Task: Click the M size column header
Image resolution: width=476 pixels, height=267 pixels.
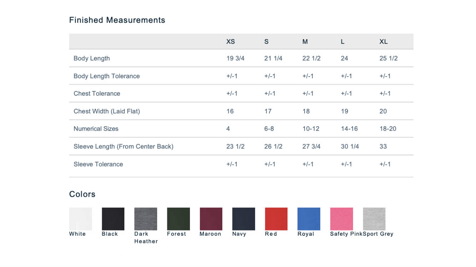Action: [305, 42]
